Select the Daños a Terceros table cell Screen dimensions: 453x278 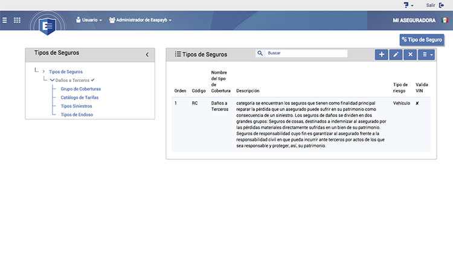(220, 106)
